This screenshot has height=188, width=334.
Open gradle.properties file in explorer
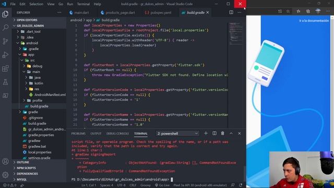coord(39,135)
